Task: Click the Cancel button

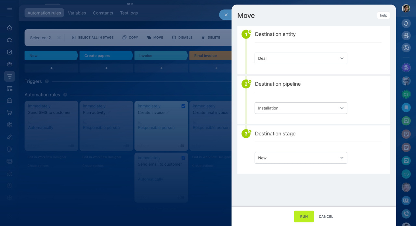Action: 326,217
